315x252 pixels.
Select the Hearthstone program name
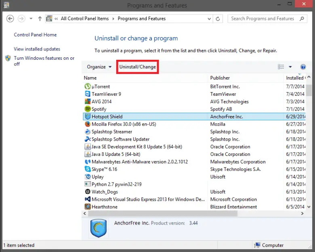coord(105,207)
